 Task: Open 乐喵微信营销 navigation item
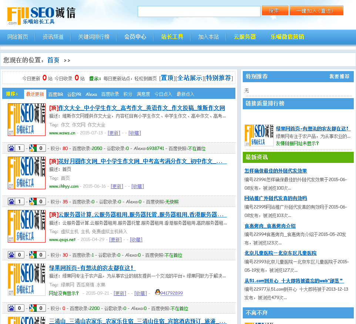pos(287,37)
